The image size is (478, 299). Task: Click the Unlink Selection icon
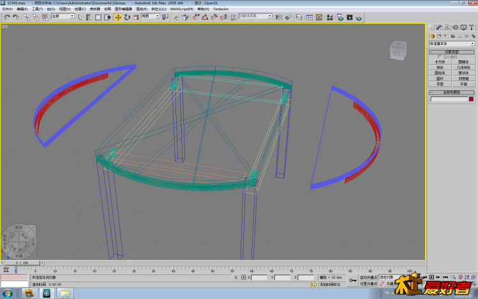point(36,17)
